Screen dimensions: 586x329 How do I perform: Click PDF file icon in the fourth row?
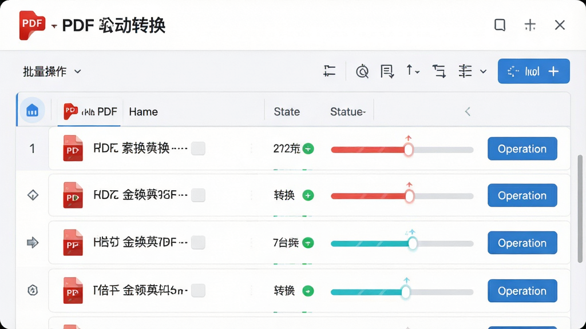(73, 290)
